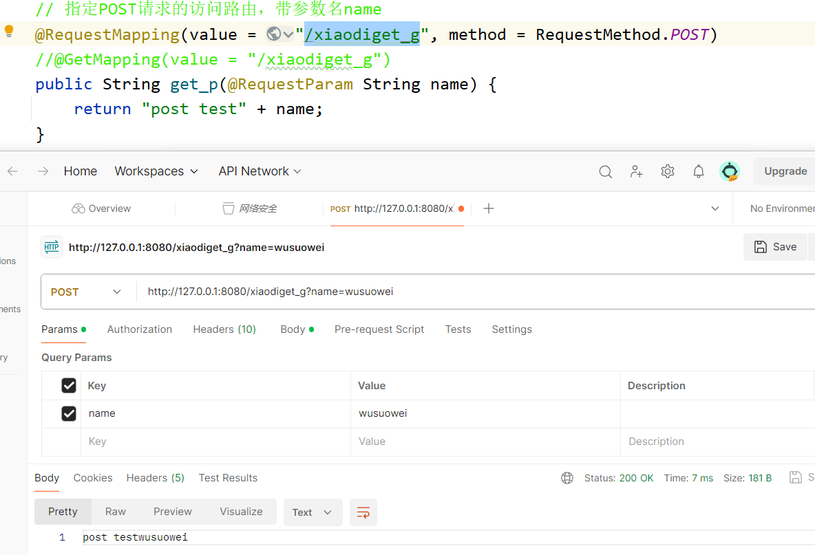Click the Upgrade button
The image size is (815, 555).
tap(785, 171)
